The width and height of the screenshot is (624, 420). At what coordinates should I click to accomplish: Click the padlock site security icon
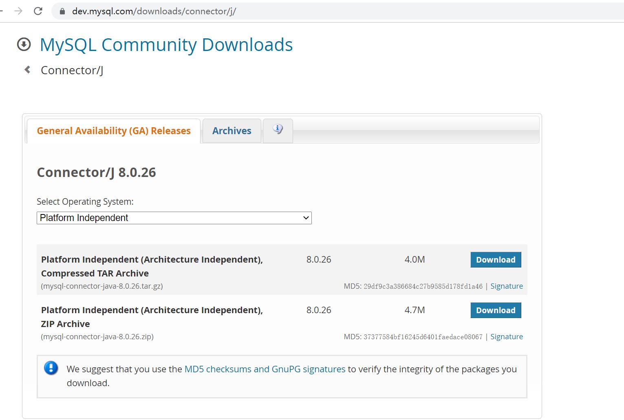coord(62,11)
